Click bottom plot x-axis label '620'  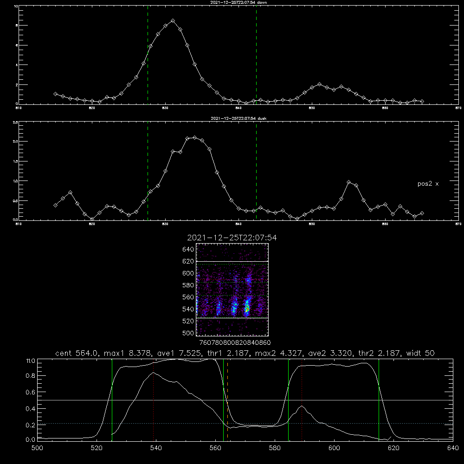393,448
